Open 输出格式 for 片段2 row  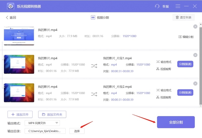[x=164, y=90]
